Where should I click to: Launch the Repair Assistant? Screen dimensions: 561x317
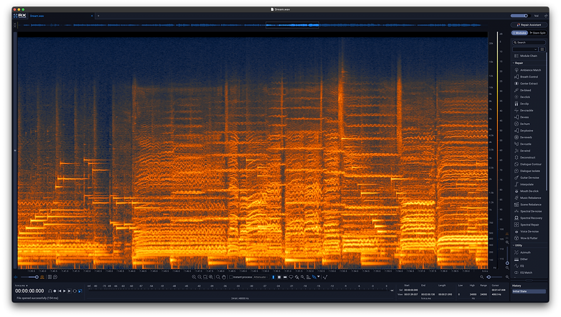(x=529, y=25)
